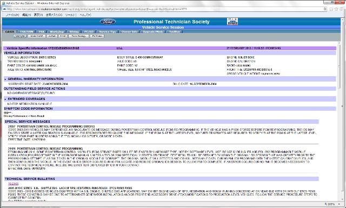
Task: Click 'BODY STYLE: E-450' text
Action: [x=140, y=57]
